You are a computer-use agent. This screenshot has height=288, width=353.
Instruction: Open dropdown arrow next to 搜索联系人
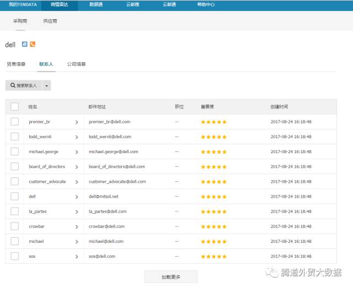point(46,85)
